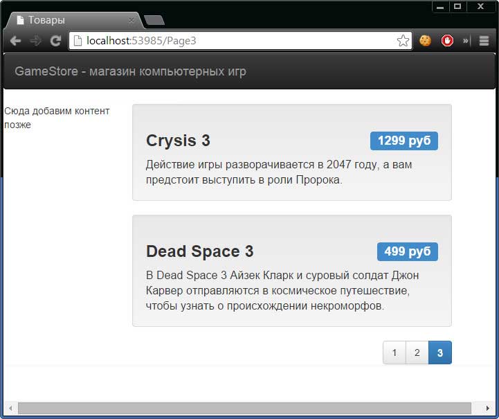Go back with the browser back arrow
Viewport: 499px width, 419px height.
point(15,41)
